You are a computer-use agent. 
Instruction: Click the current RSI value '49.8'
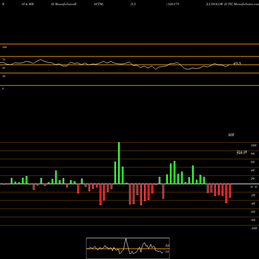[237, 63]
